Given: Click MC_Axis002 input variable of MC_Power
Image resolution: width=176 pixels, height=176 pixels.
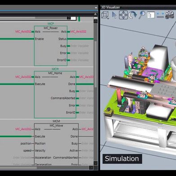Looking at the screenshot, I should click(x=23, y=31).
